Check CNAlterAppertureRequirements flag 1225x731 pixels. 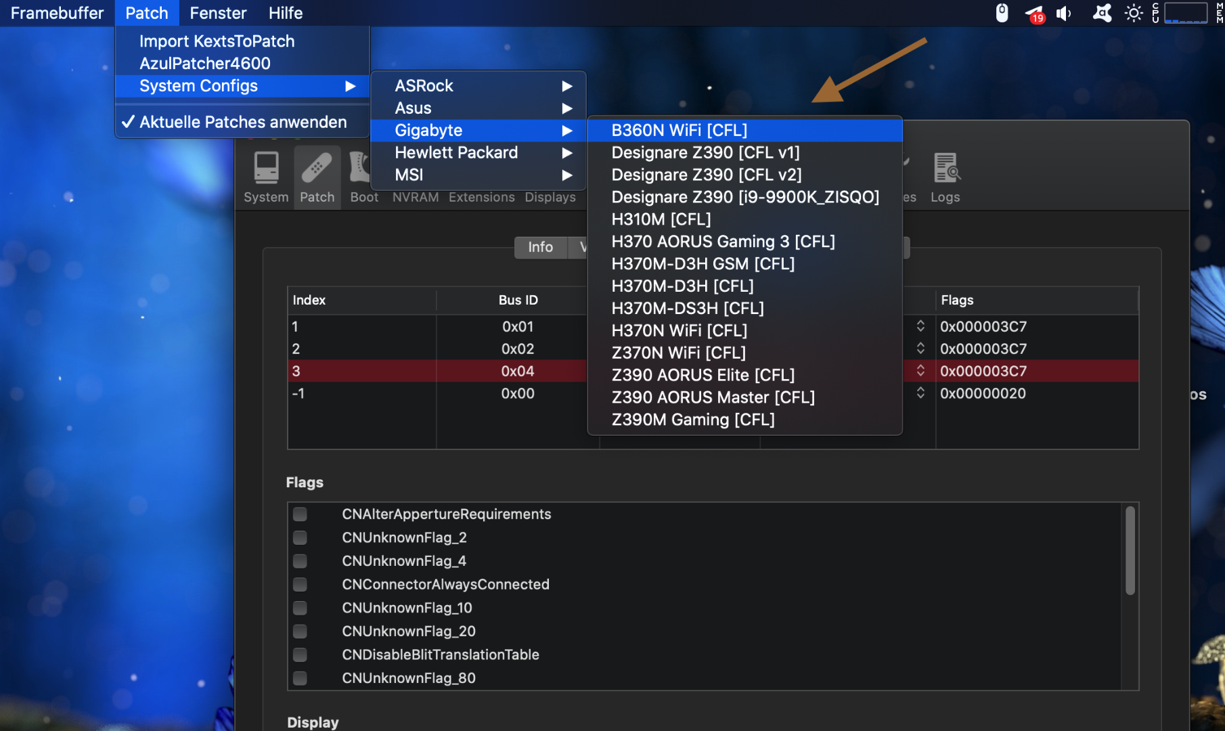tap(300, 514)
